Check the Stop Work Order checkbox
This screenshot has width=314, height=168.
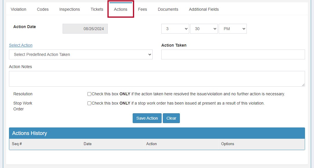(89, 103)
